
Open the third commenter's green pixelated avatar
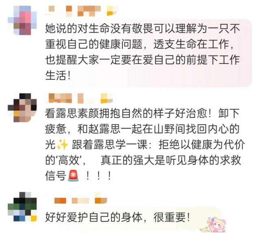(x=22, y=207)
